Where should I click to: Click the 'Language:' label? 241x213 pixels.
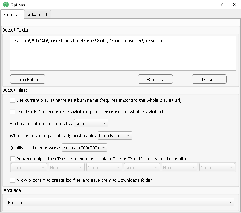pos(12,190)
